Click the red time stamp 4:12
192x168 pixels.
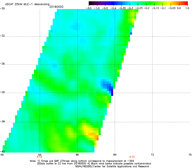coord(132,157)
